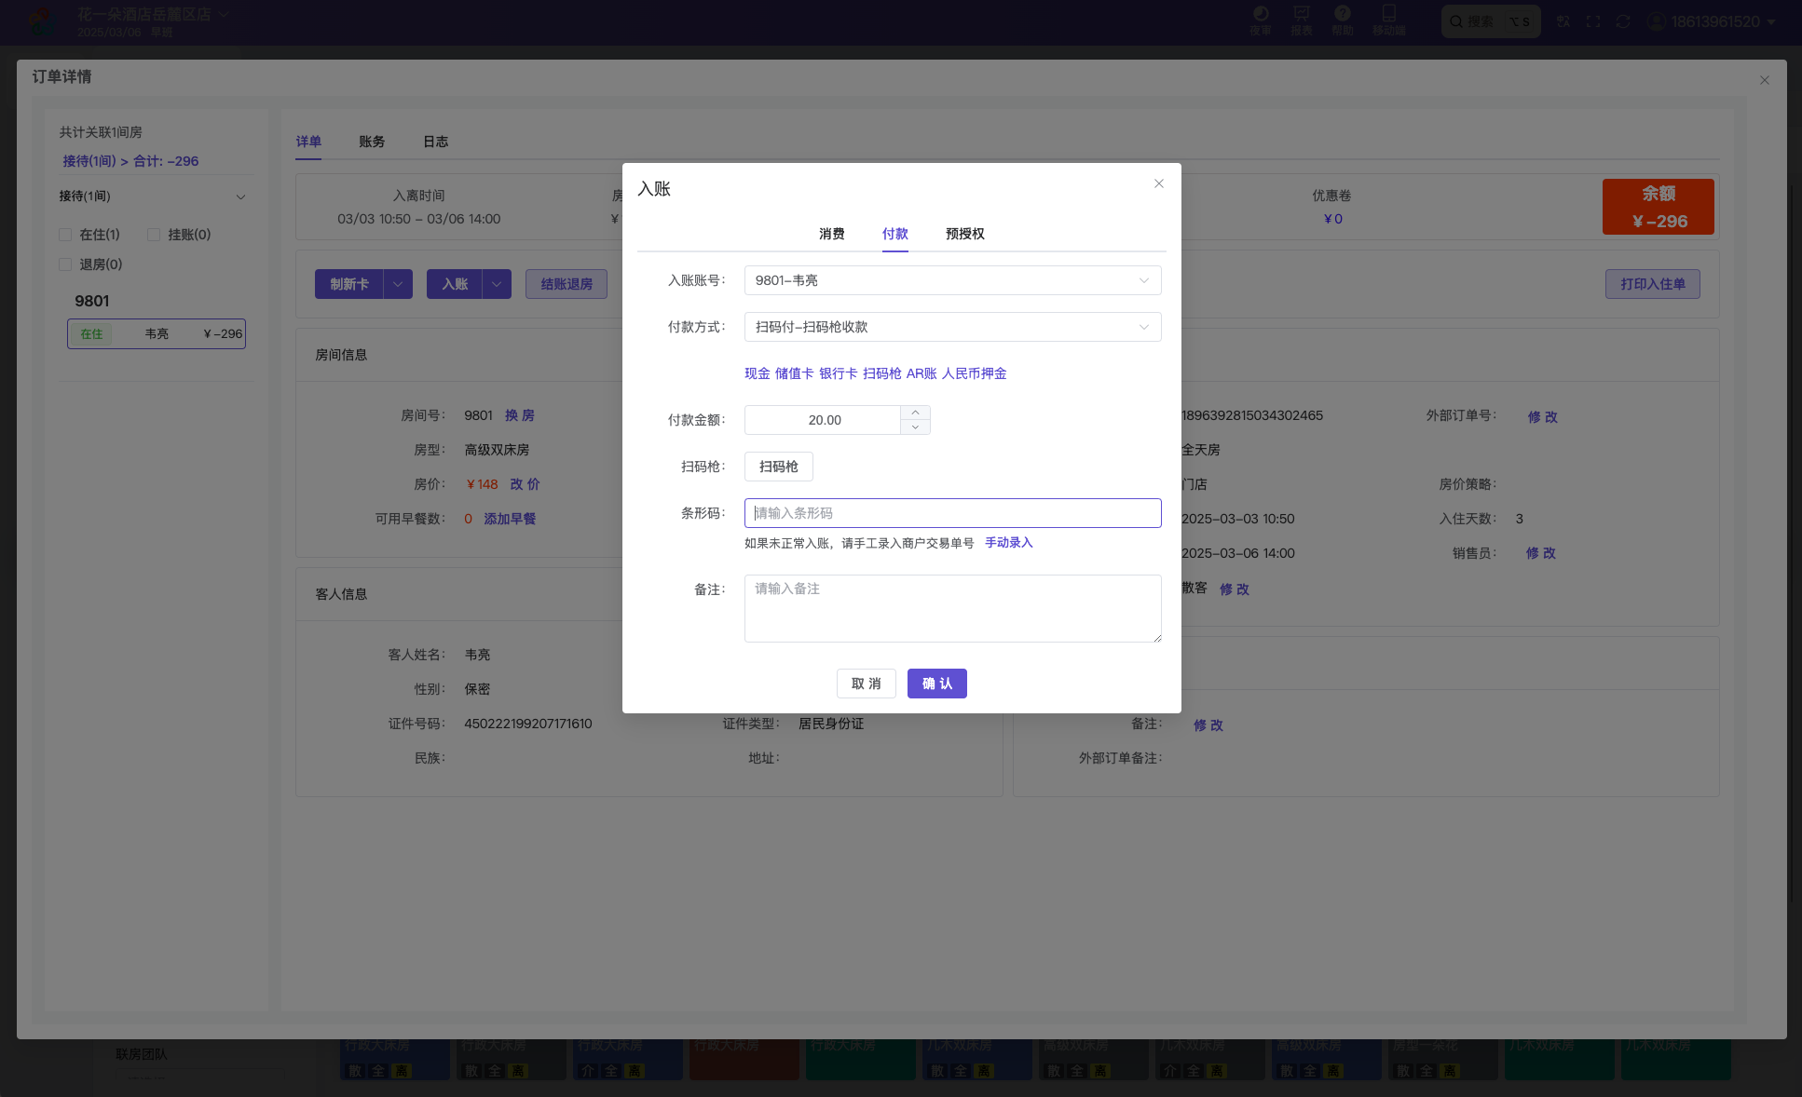
Task: Click the refresh icon in header
Action: point(1623,21)
